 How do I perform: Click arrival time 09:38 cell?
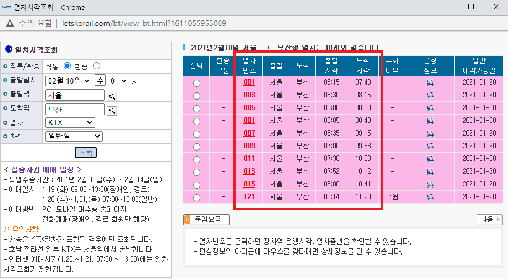click(363, 146)
